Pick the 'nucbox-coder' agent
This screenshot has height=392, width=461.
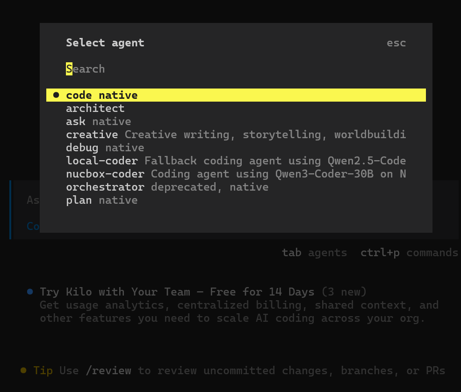click(x=105, y=174)
